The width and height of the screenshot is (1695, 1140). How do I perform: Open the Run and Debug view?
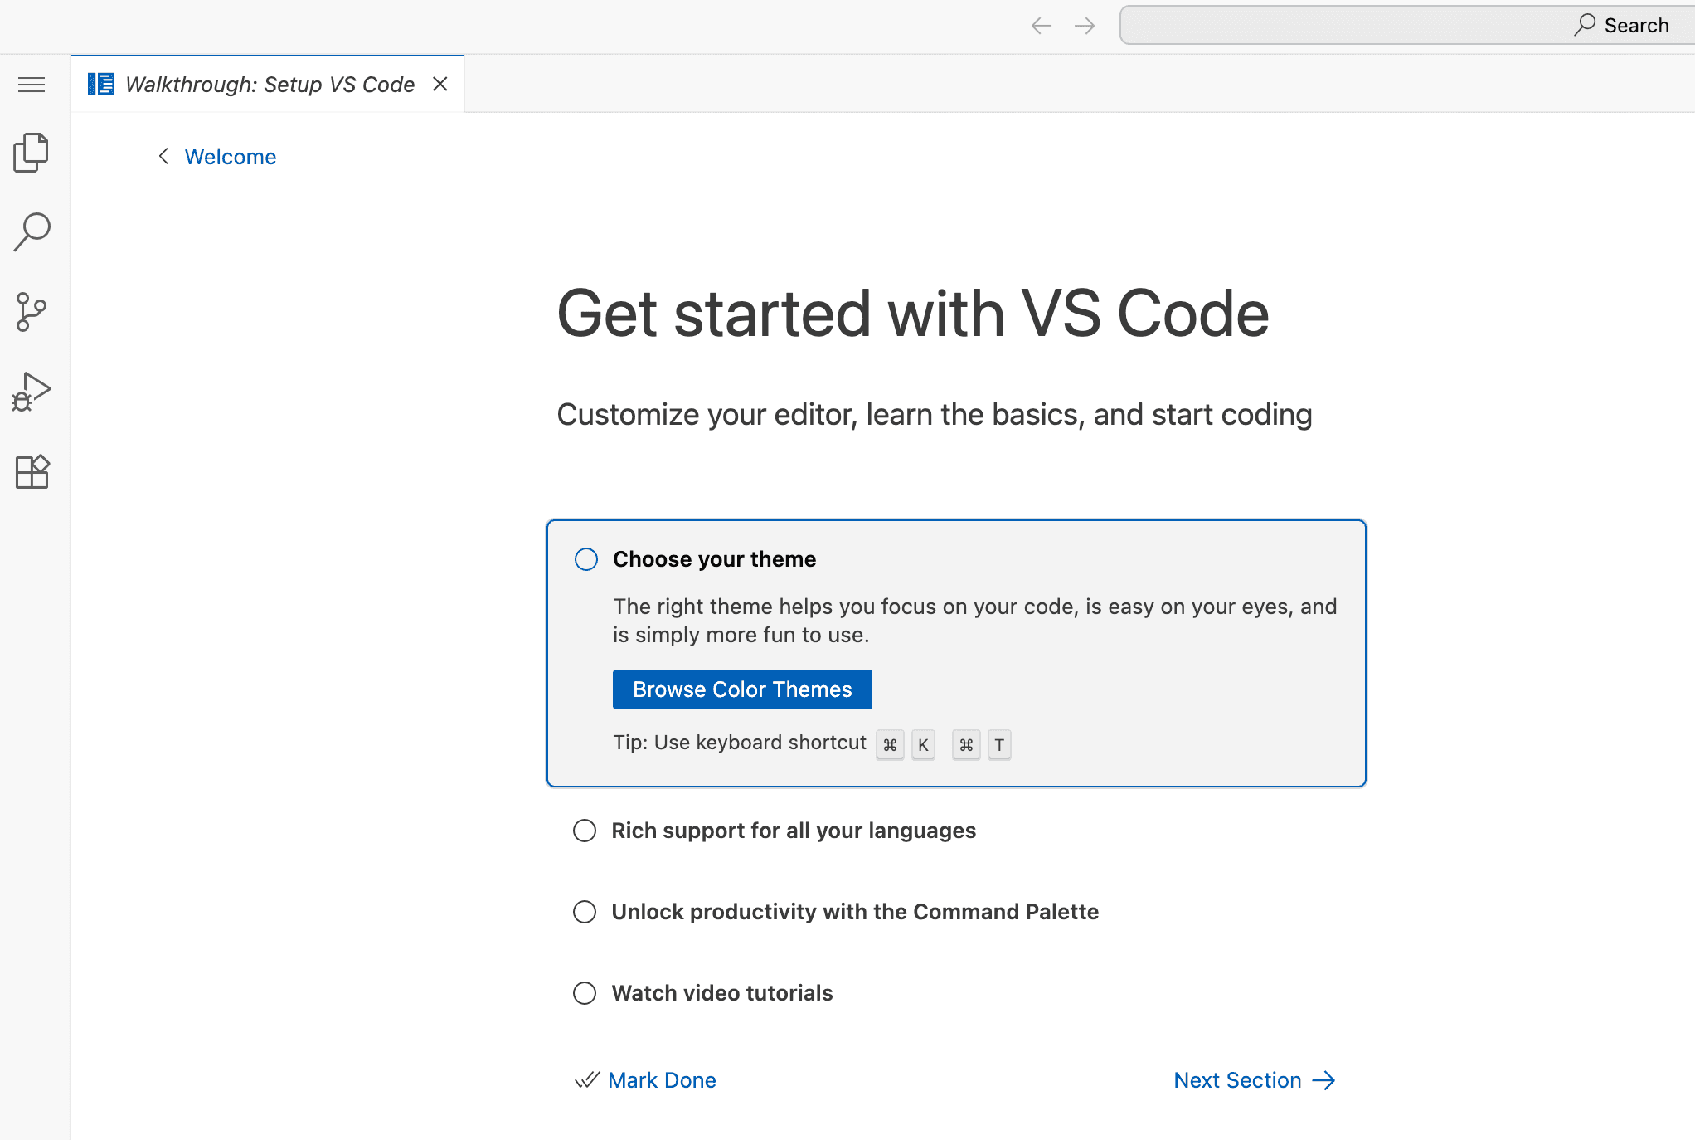[32, 390]
